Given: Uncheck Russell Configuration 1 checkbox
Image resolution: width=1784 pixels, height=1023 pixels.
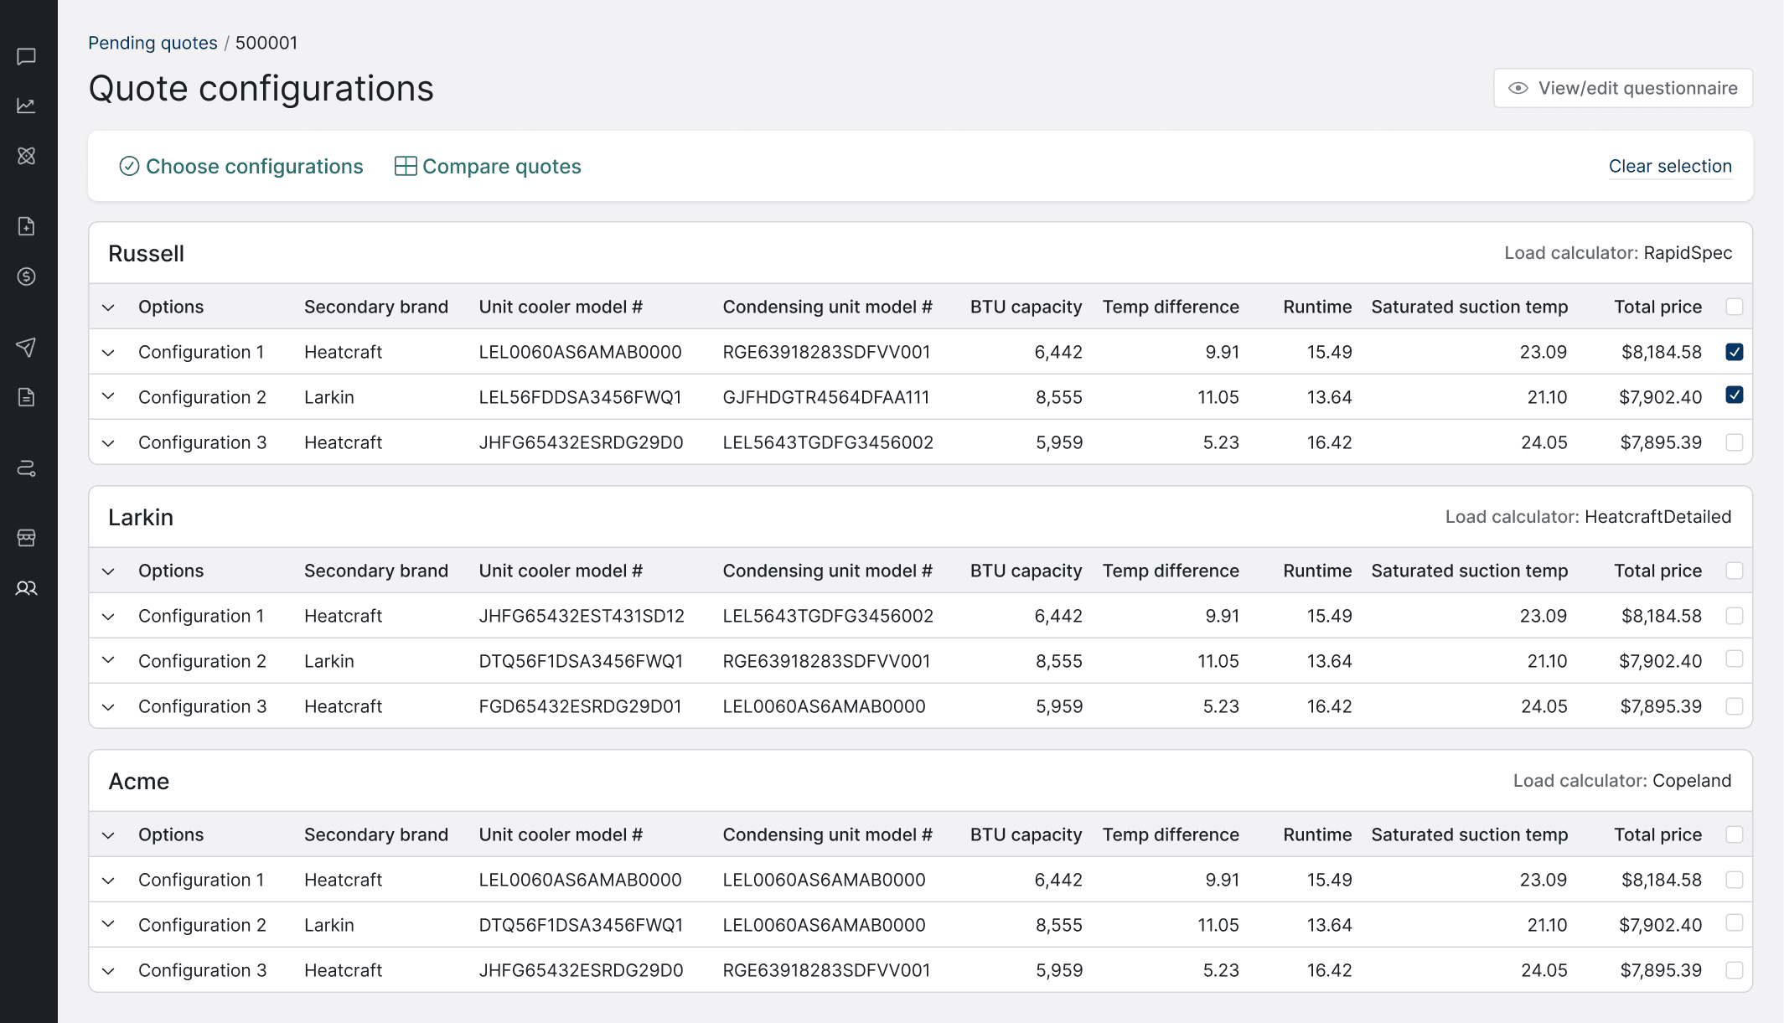Looking at the screenshot, I should coord(1734,352).
